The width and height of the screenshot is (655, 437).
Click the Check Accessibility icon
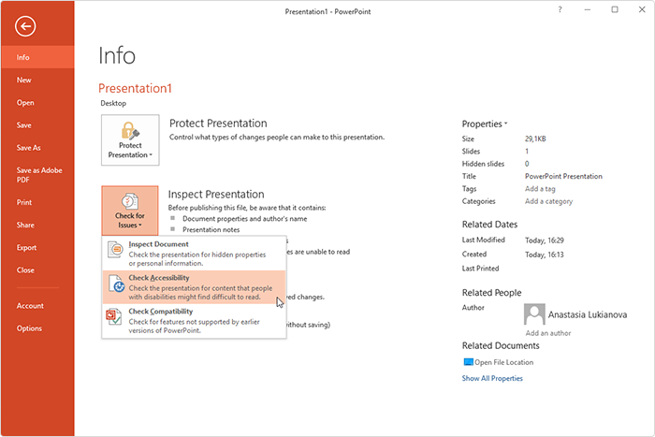(x=116, y=284)
